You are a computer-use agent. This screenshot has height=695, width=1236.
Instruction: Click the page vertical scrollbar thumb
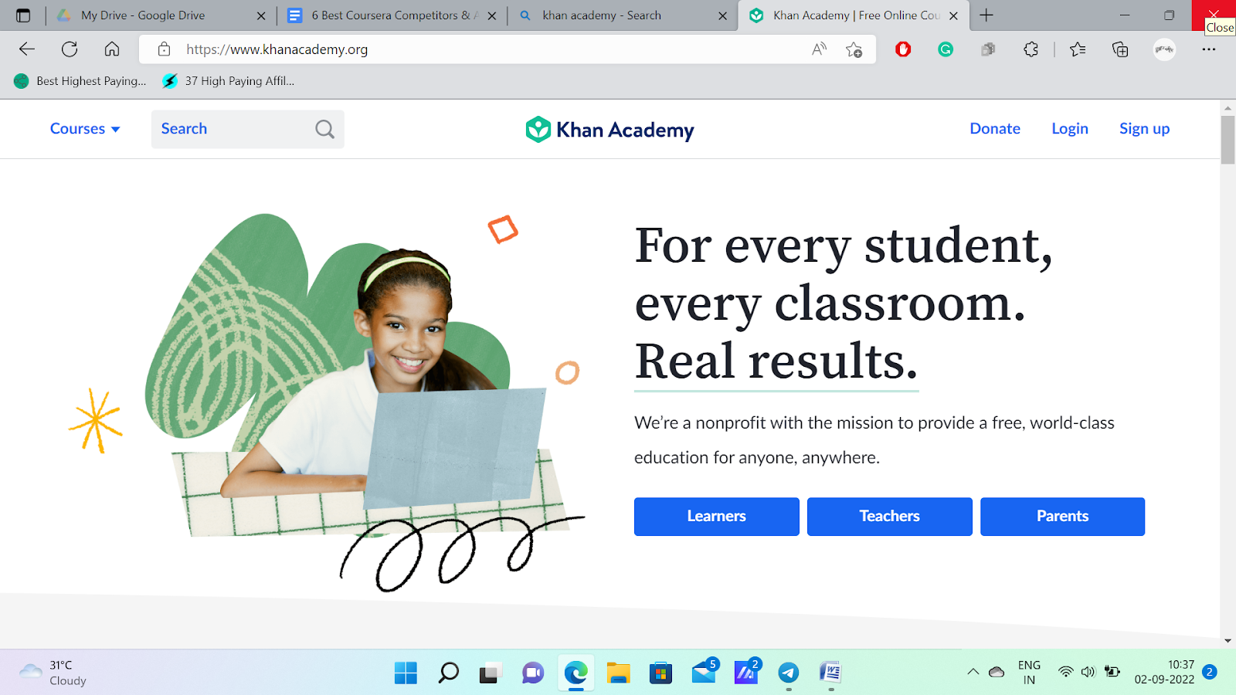[x=1228, y=140]
